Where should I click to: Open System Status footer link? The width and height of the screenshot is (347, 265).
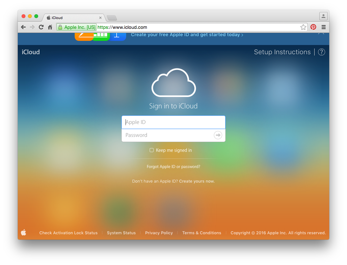pos(121,233)
